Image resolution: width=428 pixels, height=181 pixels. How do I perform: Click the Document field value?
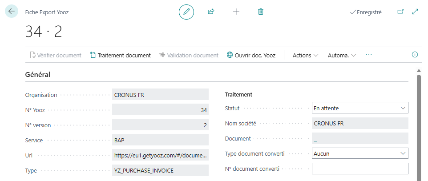click(359, 138)
